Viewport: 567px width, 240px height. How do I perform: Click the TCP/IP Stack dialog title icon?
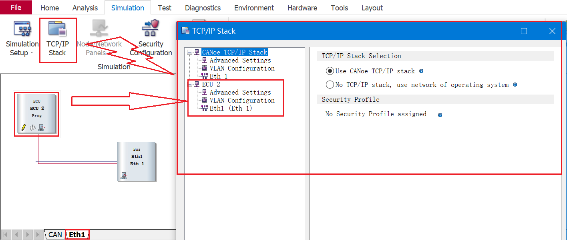185,31
